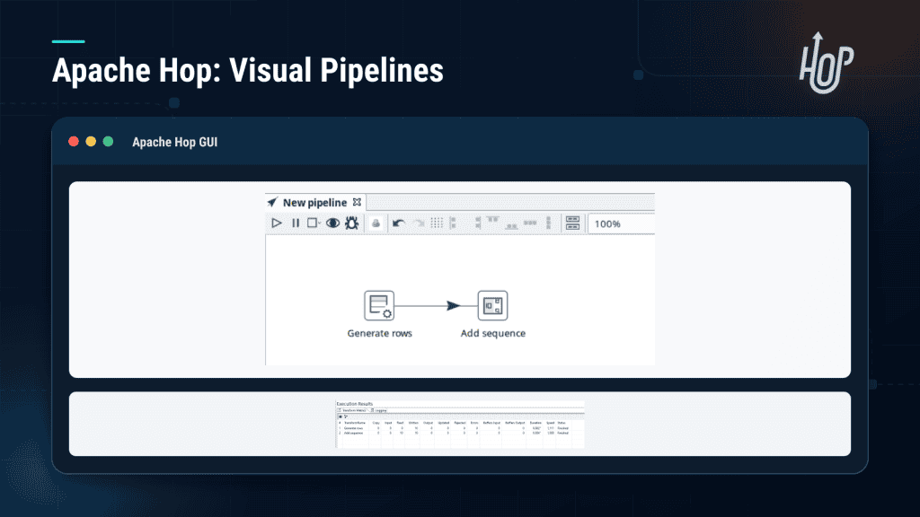This screenshot has width=920, height=517.
Task: Open the Transform Metrics tab
Action: click(354, 410)
